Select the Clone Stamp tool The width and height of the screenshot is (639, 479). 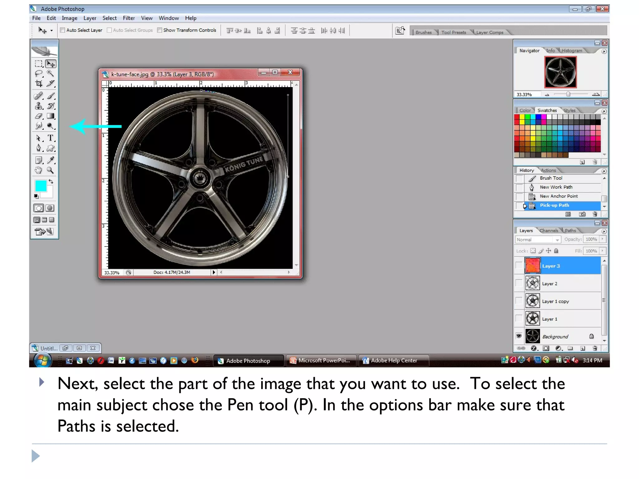coord(39,106)
